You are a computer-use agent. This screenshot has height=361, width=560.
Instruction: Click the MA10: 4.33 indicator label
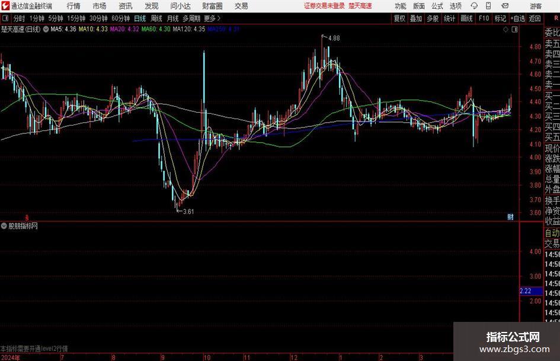pos(93,29)
